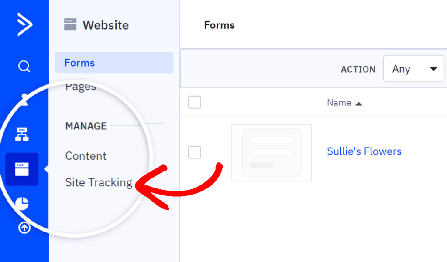
Task: Open the search tool in the sidebar
Action: tap(24, 66)
